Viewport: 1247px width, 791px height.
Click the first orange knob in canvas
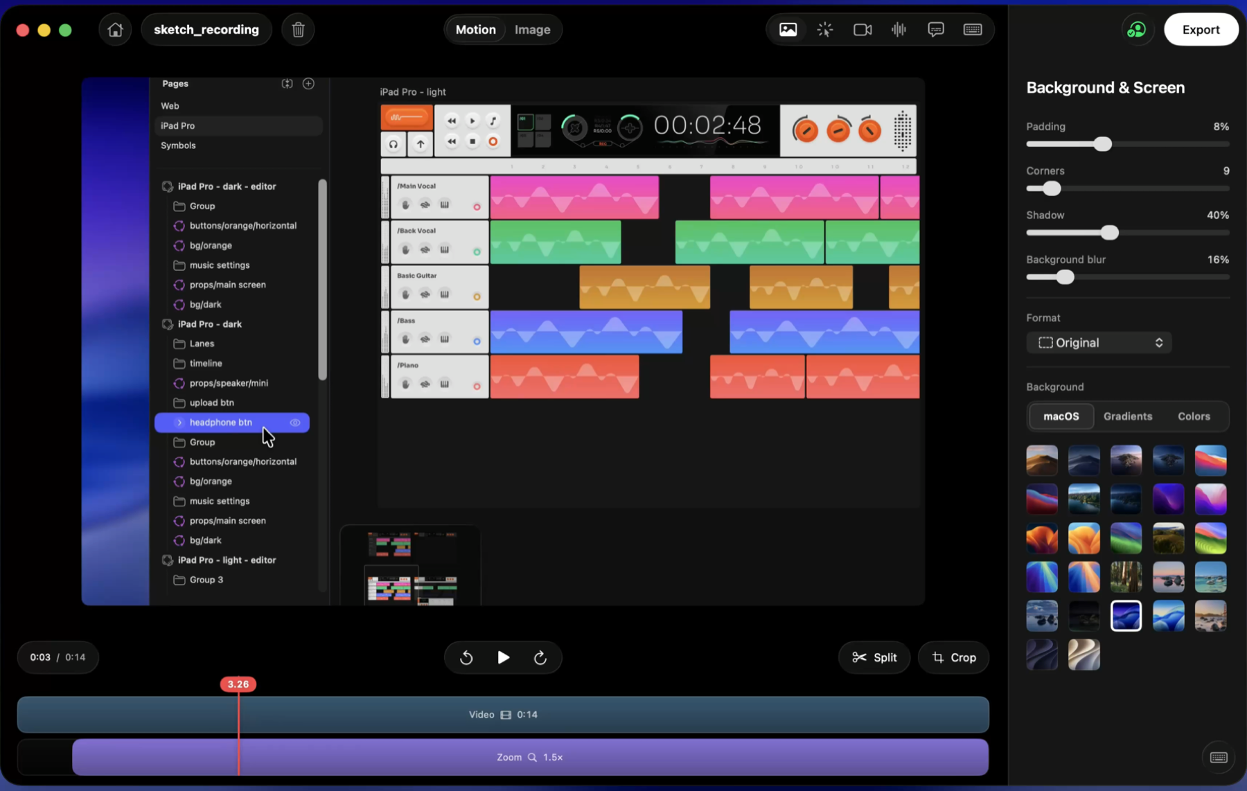805,130
